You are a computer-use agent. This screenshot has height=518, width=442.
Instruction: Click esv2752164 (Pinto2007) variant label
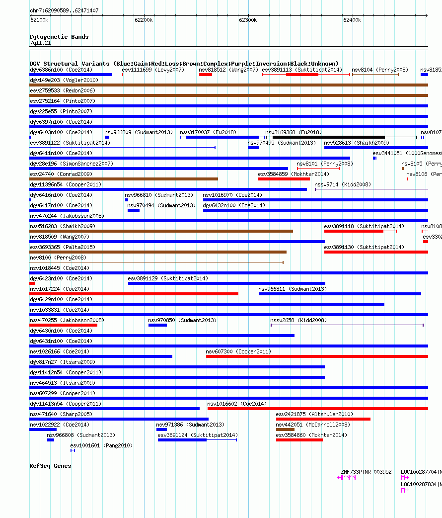63,101
